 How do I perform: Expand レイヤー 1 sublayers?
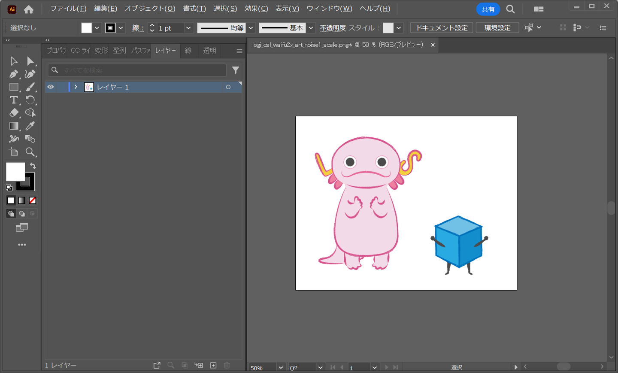[76, 87]
